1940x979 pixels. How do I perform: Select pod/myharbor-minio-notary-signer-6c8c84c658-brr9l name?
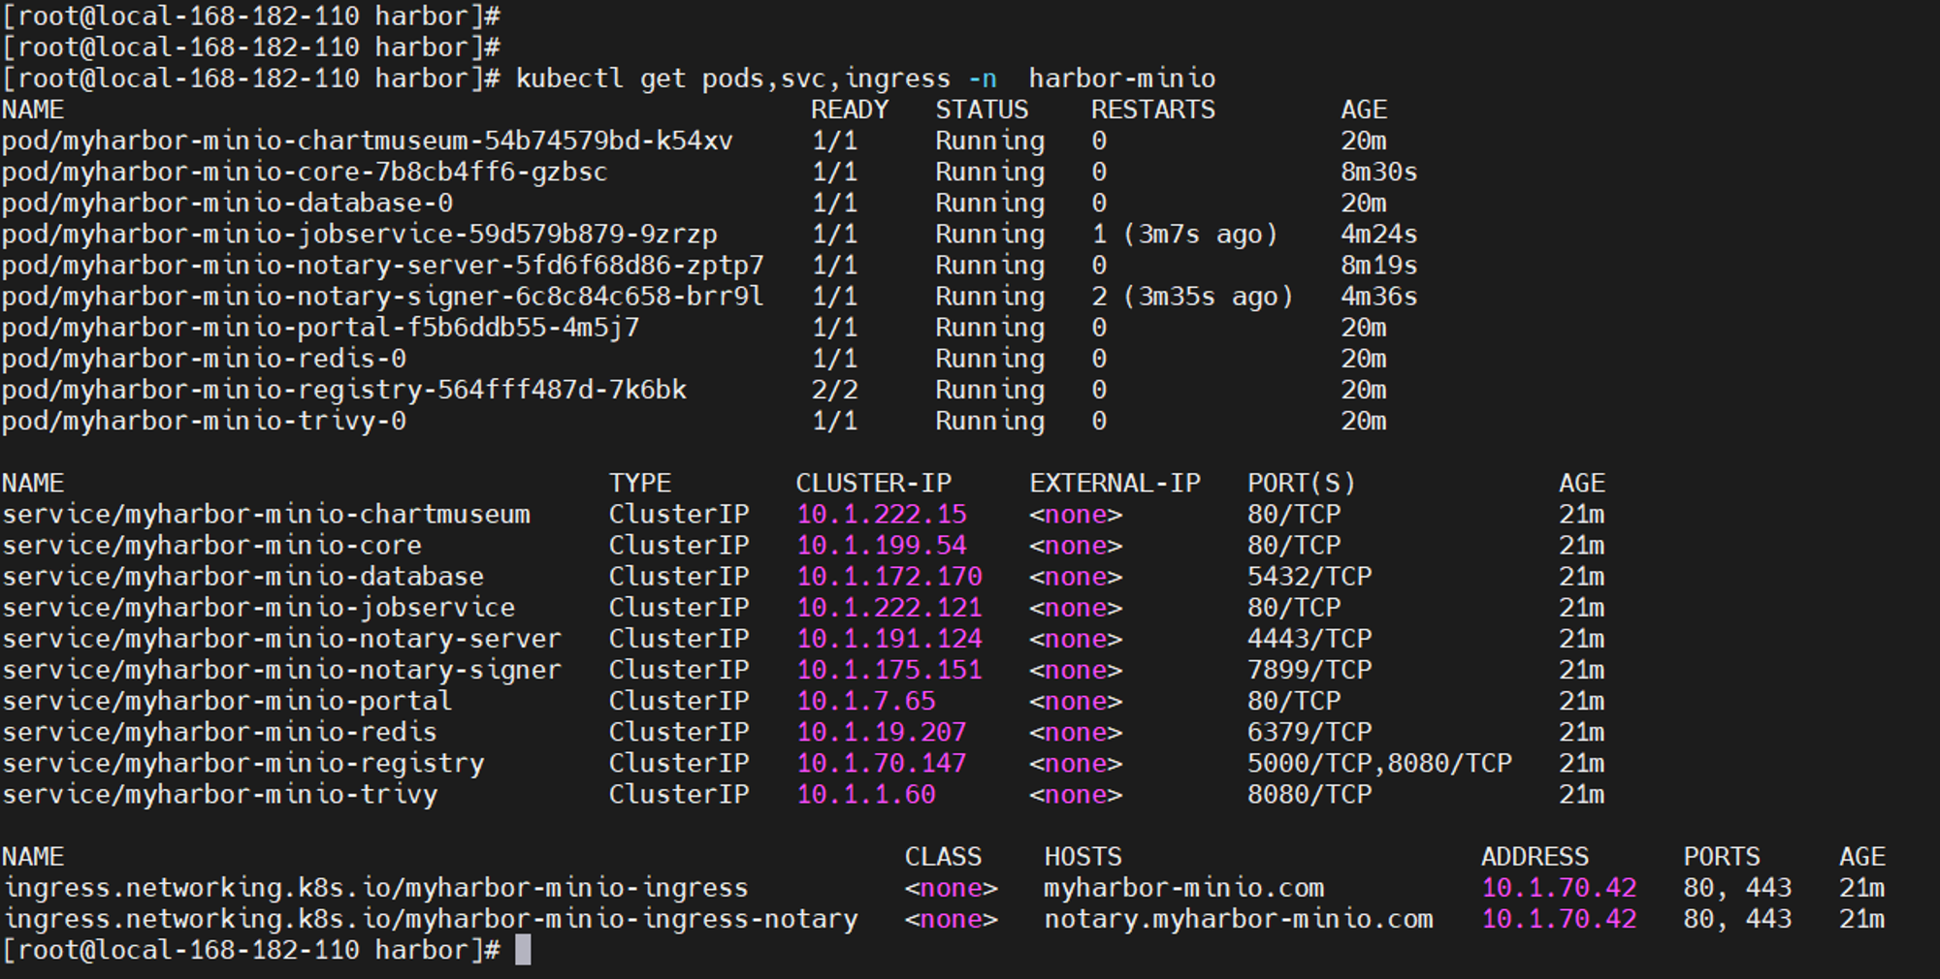383,296
